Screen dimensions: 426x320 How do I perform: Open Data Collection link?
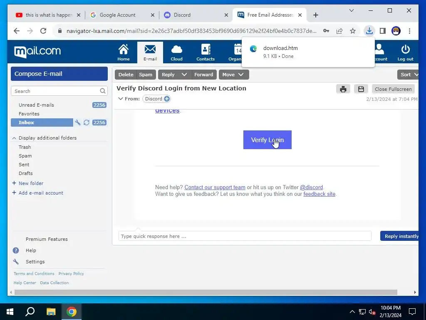pos(54,283)
